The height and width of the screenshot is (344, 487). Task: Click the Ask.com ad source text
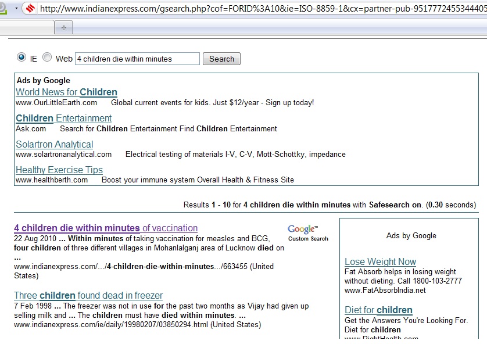(x=31, y=128)
